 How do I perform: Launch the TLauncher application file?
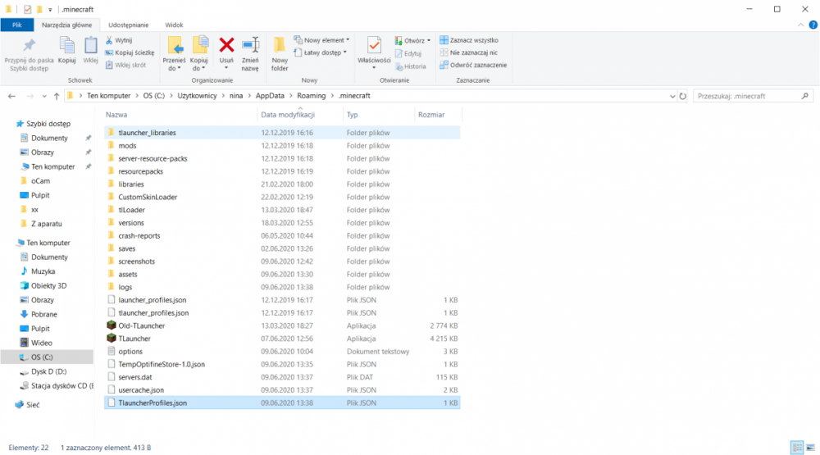click(134, 339)
